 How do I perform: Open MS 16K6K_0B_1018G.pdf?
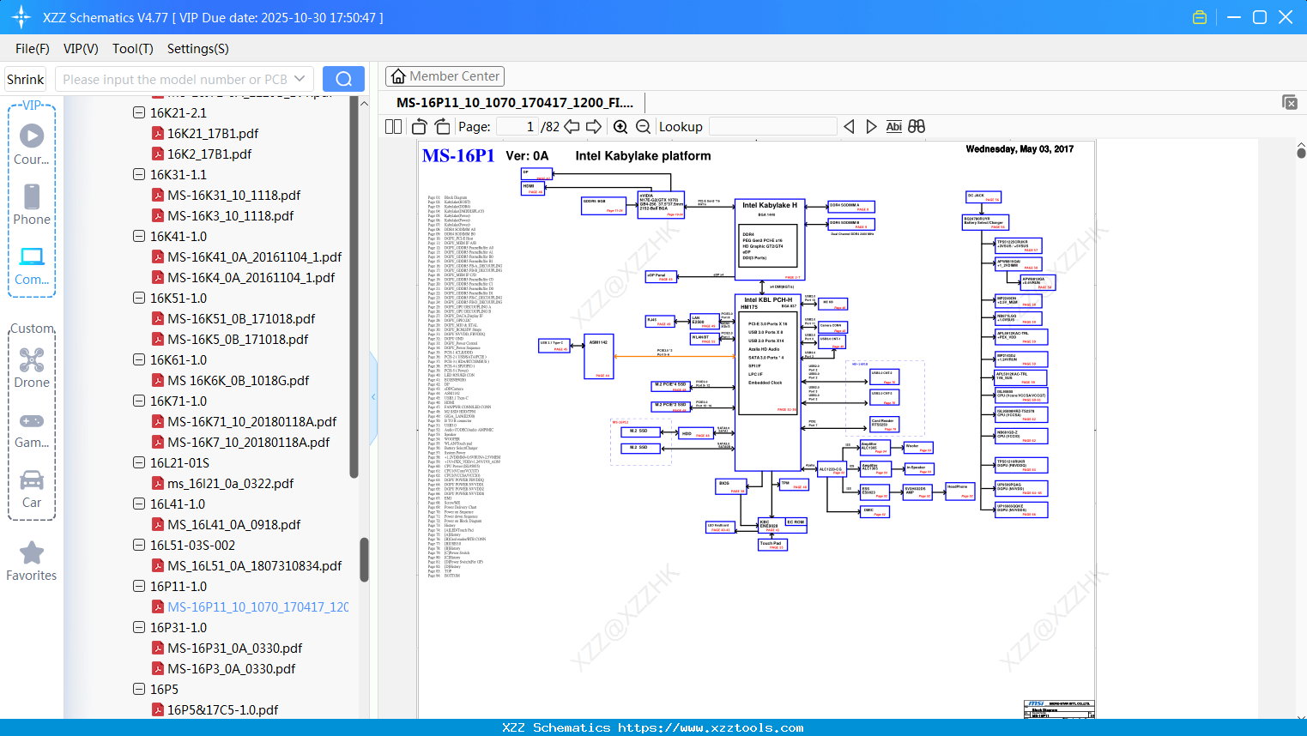pyautogui.click(x=239, y=380)
